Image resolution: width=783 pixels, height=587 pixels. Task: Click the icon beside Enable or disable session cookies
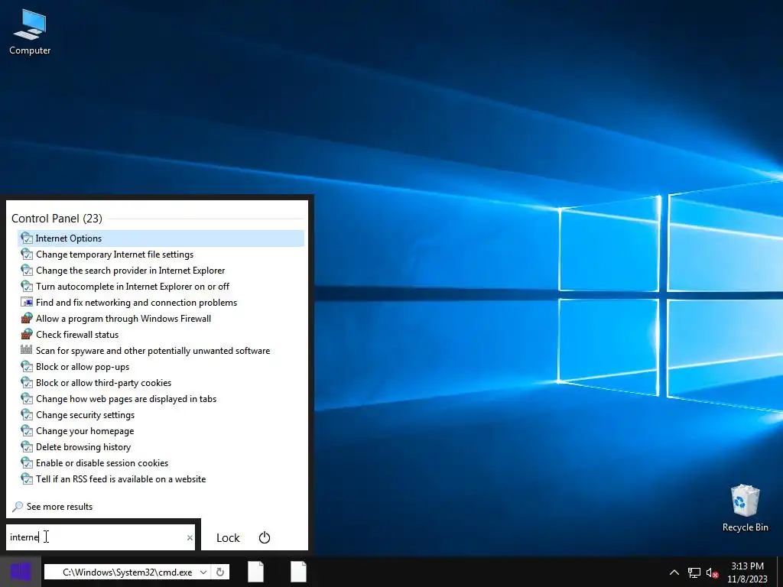click(27, 462)
